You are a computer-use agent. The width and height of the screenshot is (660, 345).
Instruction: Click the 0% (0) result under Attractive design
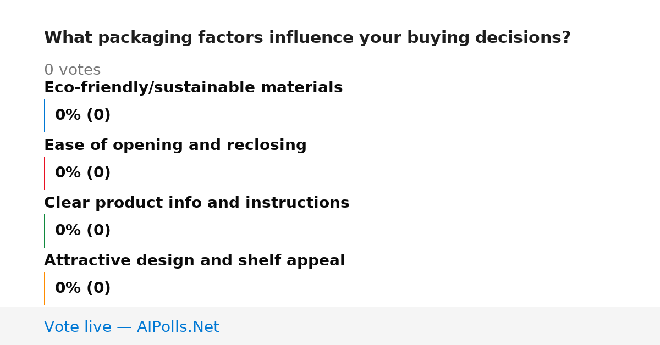point(83,288)
